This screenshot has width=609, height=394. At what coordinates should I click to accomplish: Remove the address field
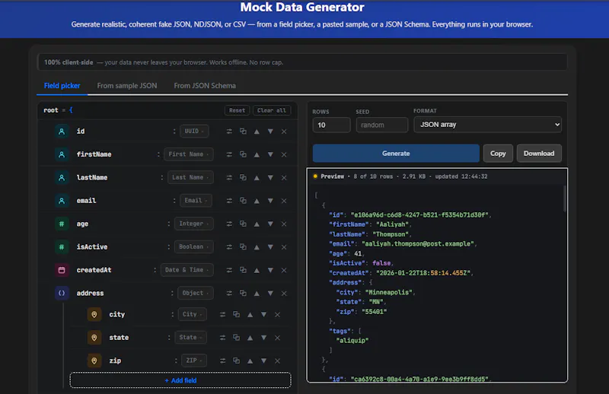pos(284,293)
